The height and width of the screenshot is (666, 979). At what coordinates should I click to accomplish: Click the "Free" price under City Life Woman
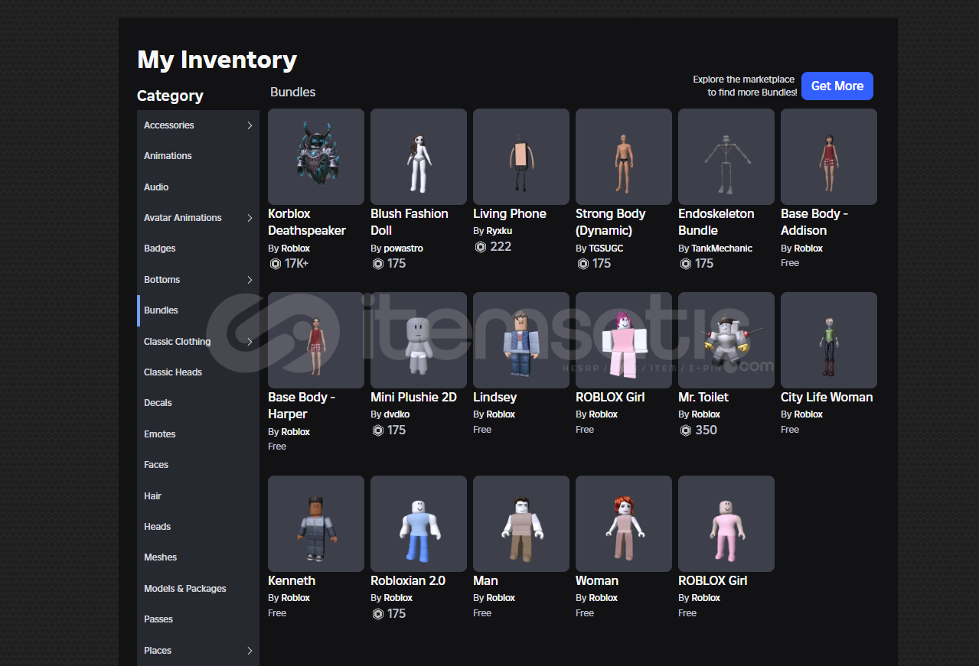790,430
